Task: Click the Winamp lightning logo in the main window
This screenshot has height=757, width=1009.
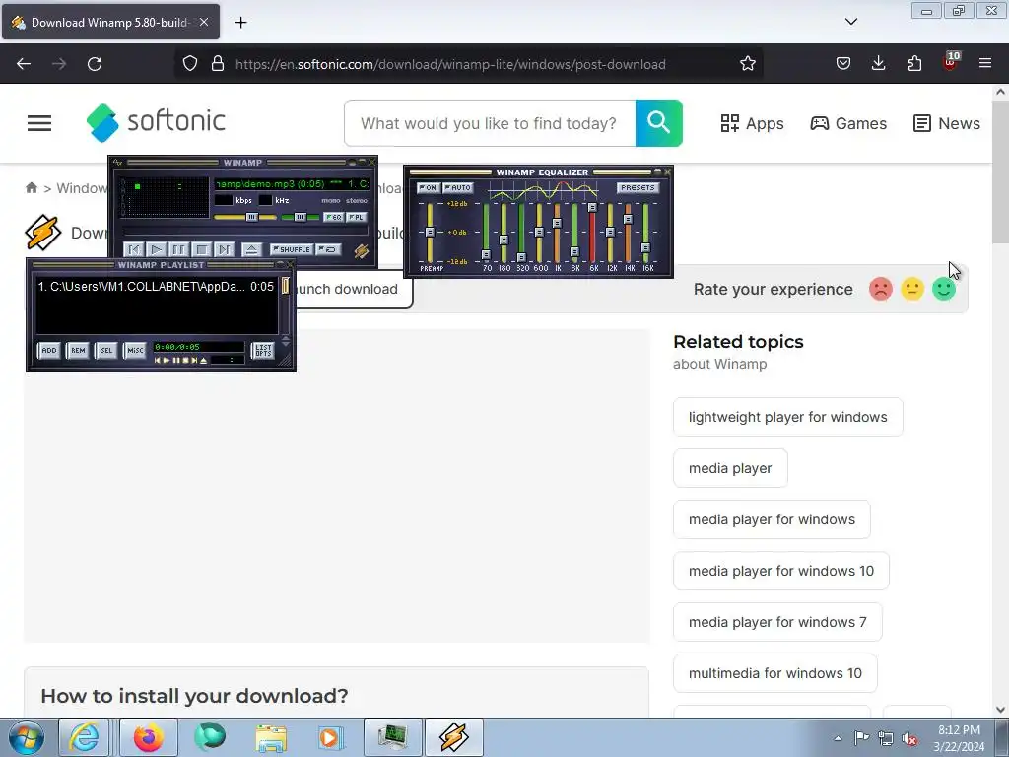Action: click(x=361, y=251)
